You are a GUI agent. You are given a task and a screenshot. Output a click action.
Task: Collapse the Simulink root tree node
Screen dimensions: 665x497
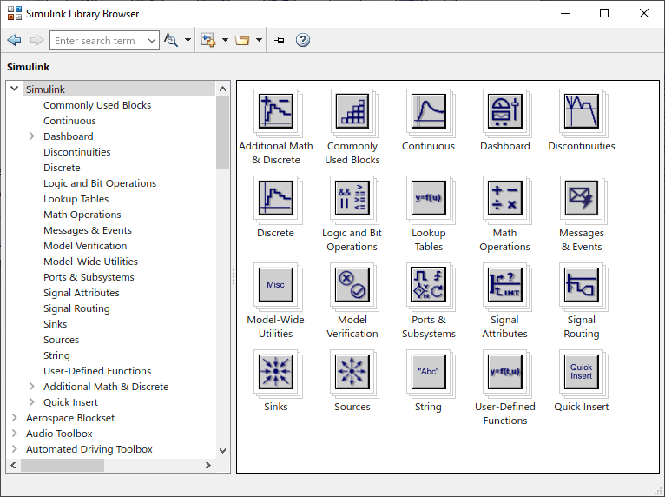(14, 89)
